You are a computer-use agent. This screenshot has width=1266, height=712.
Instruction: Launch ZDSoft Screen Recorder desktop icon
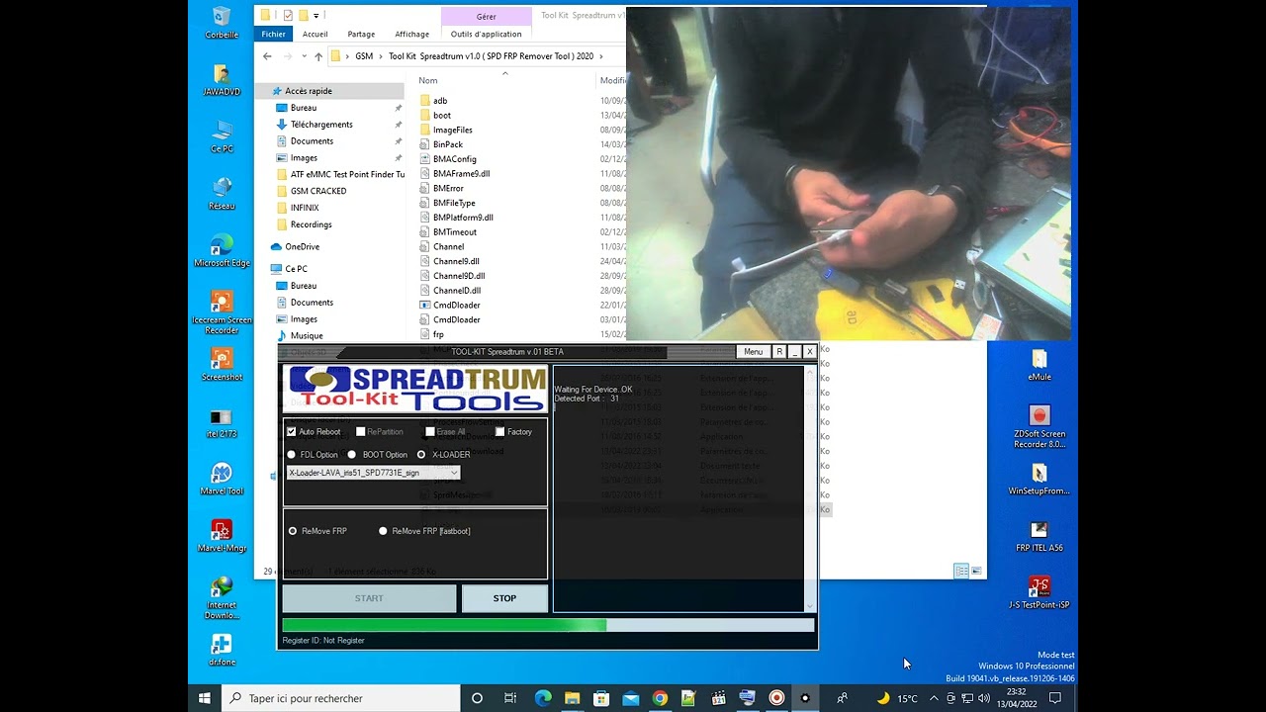tap(1039, 427)
